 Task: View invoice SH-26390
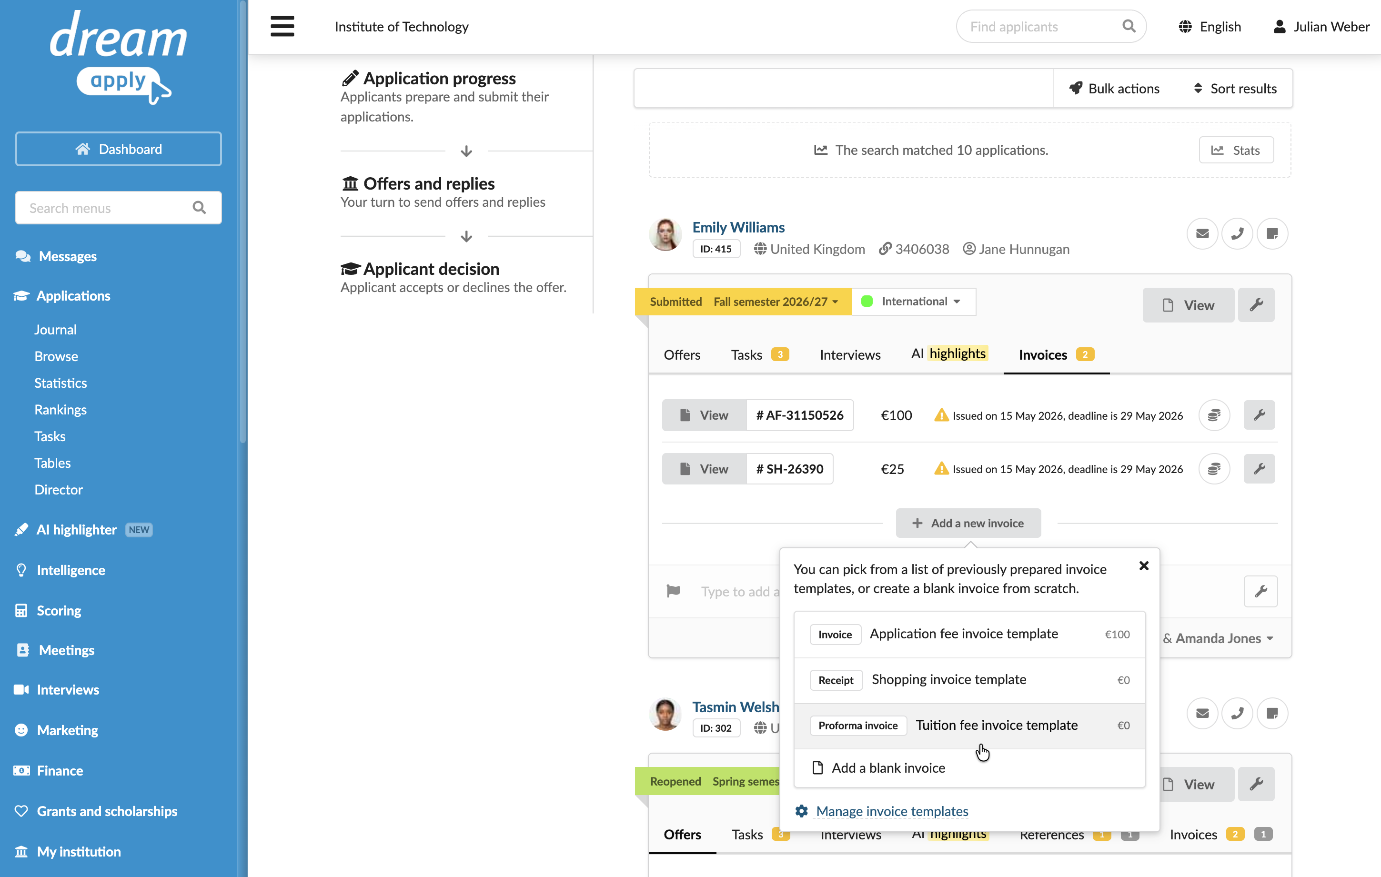point(704,469)
